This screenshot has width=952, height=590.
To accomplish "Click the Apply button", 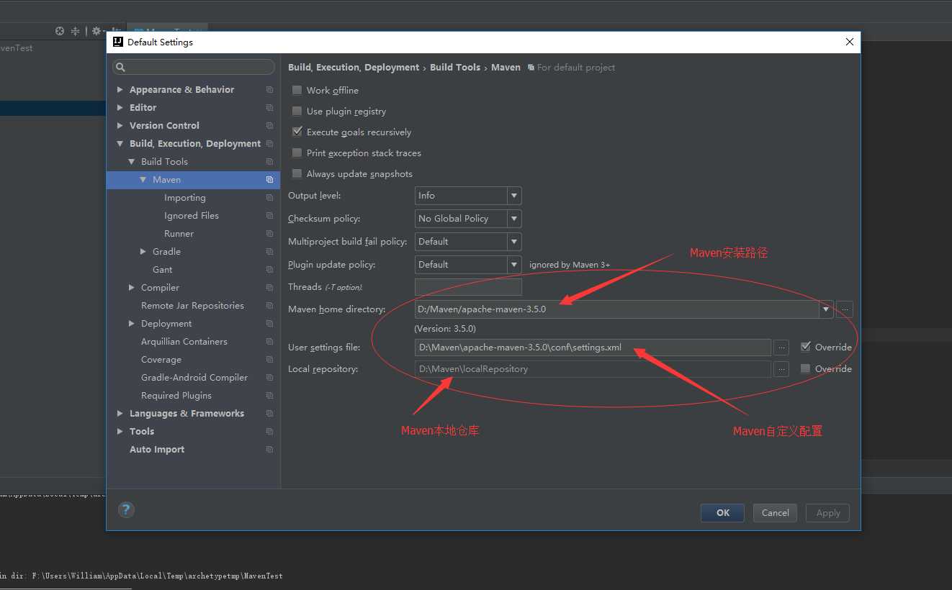I will (x=828, y=513).
